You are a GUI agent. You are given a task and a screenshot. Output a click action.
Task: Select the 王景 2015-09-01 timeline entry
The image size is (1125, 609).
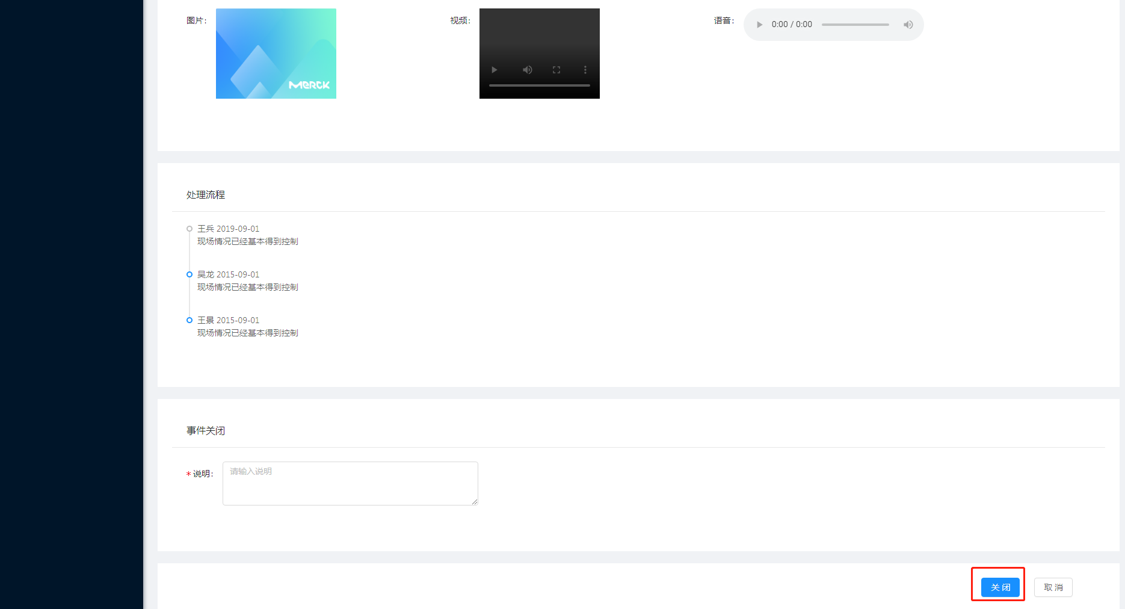click(229, 320)
